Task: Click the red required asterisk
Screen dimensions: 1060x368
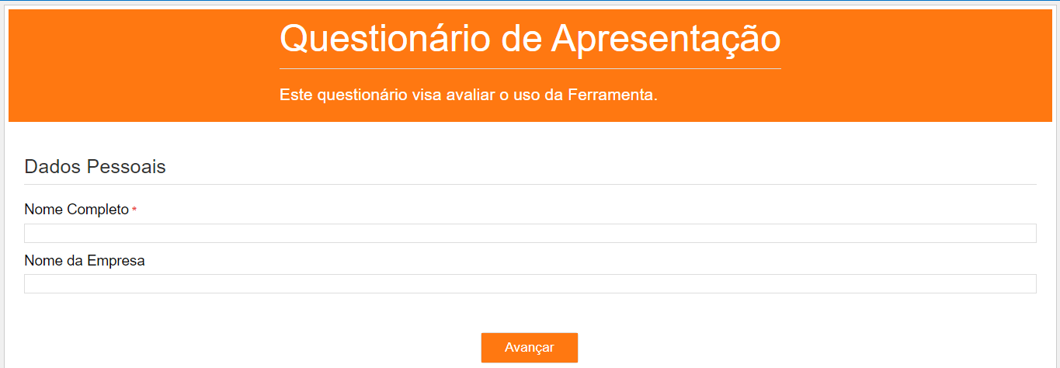Action: [134, 210]
